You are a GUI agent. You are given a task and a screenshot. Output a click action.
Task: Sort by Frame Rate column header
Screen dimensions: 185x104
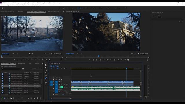[26, 72]
